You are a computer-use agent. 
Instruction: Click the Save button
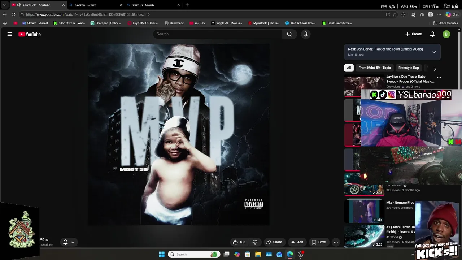[319, 242]
